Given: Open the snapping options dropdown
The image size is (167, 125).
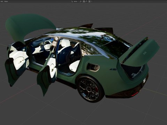Looking at the screenshot, I should pyautogui.click(x=86, y=1).
